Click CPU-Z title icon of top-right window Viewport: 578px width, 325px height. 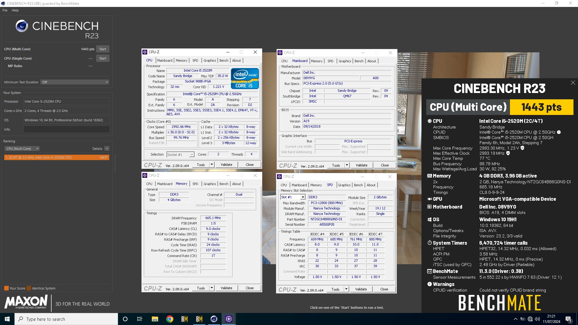coord(280,53)
